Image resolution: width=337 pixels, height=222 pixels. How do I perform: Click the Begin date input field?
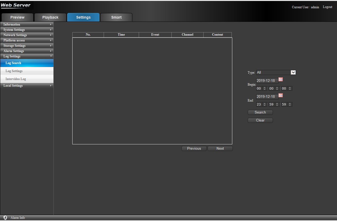267,81
